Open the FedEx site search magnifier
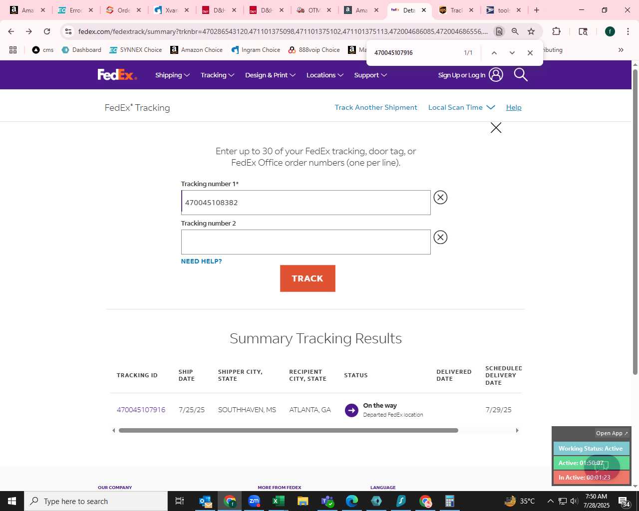 click(x=521, y=75)
